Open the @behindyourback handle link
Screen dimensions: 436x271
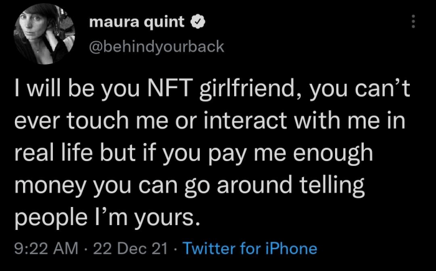(x=157, y=47)
